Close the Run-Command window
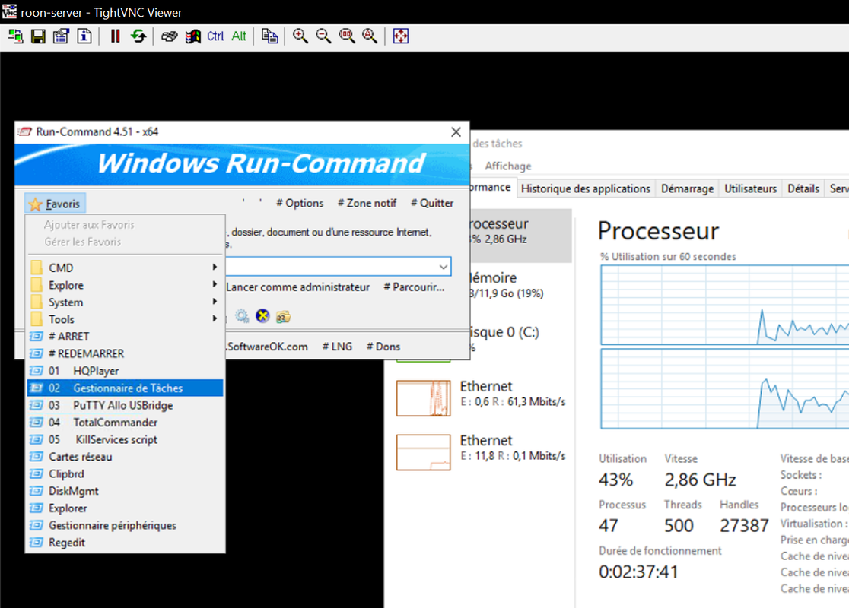 coord(456,132)
